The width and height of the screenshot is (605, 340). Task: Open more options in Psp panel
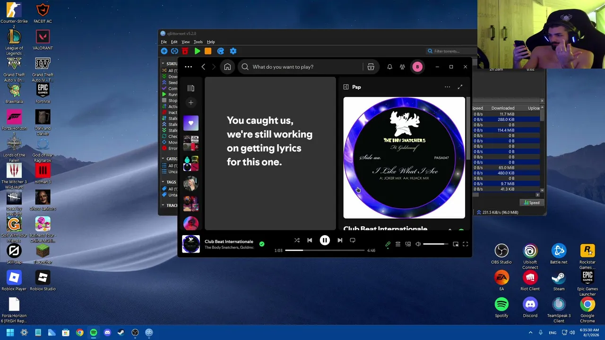(x=447, y=87)
